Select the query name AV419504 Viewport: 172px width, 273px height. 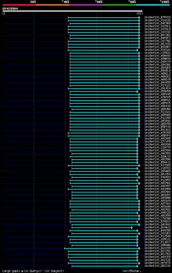point(10,9)
